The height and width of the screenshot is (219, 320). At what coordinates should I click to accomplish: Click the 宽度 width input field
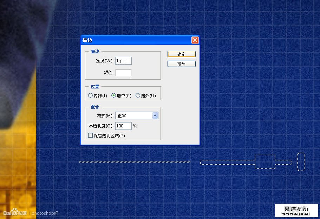click(123, 61)
